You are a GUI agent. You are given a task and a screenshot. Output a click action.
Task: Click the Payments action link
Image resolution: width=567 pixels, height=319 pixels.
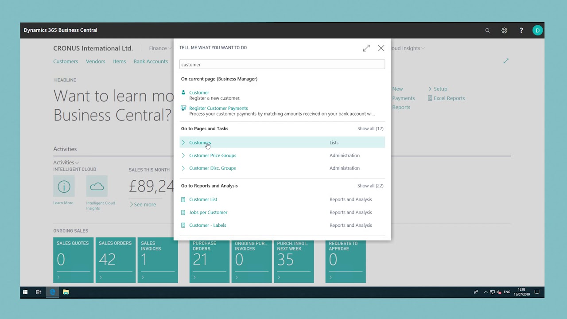point(403,98)
